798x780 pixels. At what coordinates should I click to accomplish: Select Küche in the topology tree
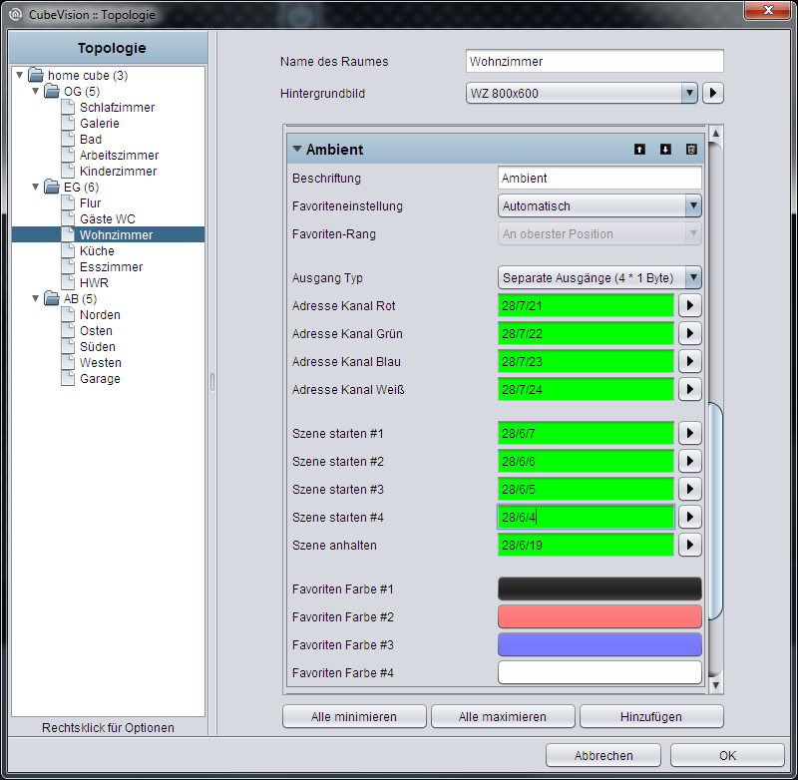97,250
